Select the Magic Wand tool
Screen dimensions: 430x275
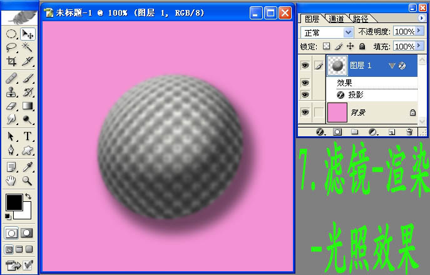point(28,47)
